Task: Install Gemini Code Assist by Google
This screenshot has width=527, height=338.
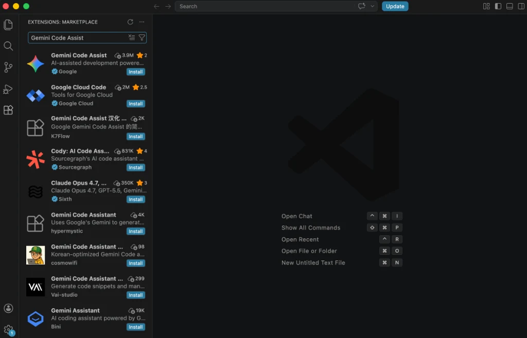Action: click(x=136, y=72)
